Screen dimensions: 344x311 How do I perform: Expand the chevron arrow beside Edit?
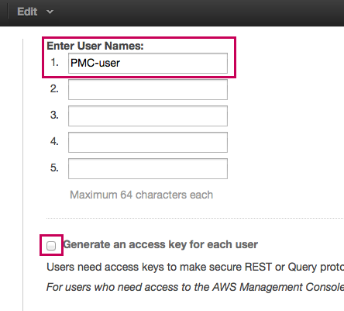coord(50,12)
